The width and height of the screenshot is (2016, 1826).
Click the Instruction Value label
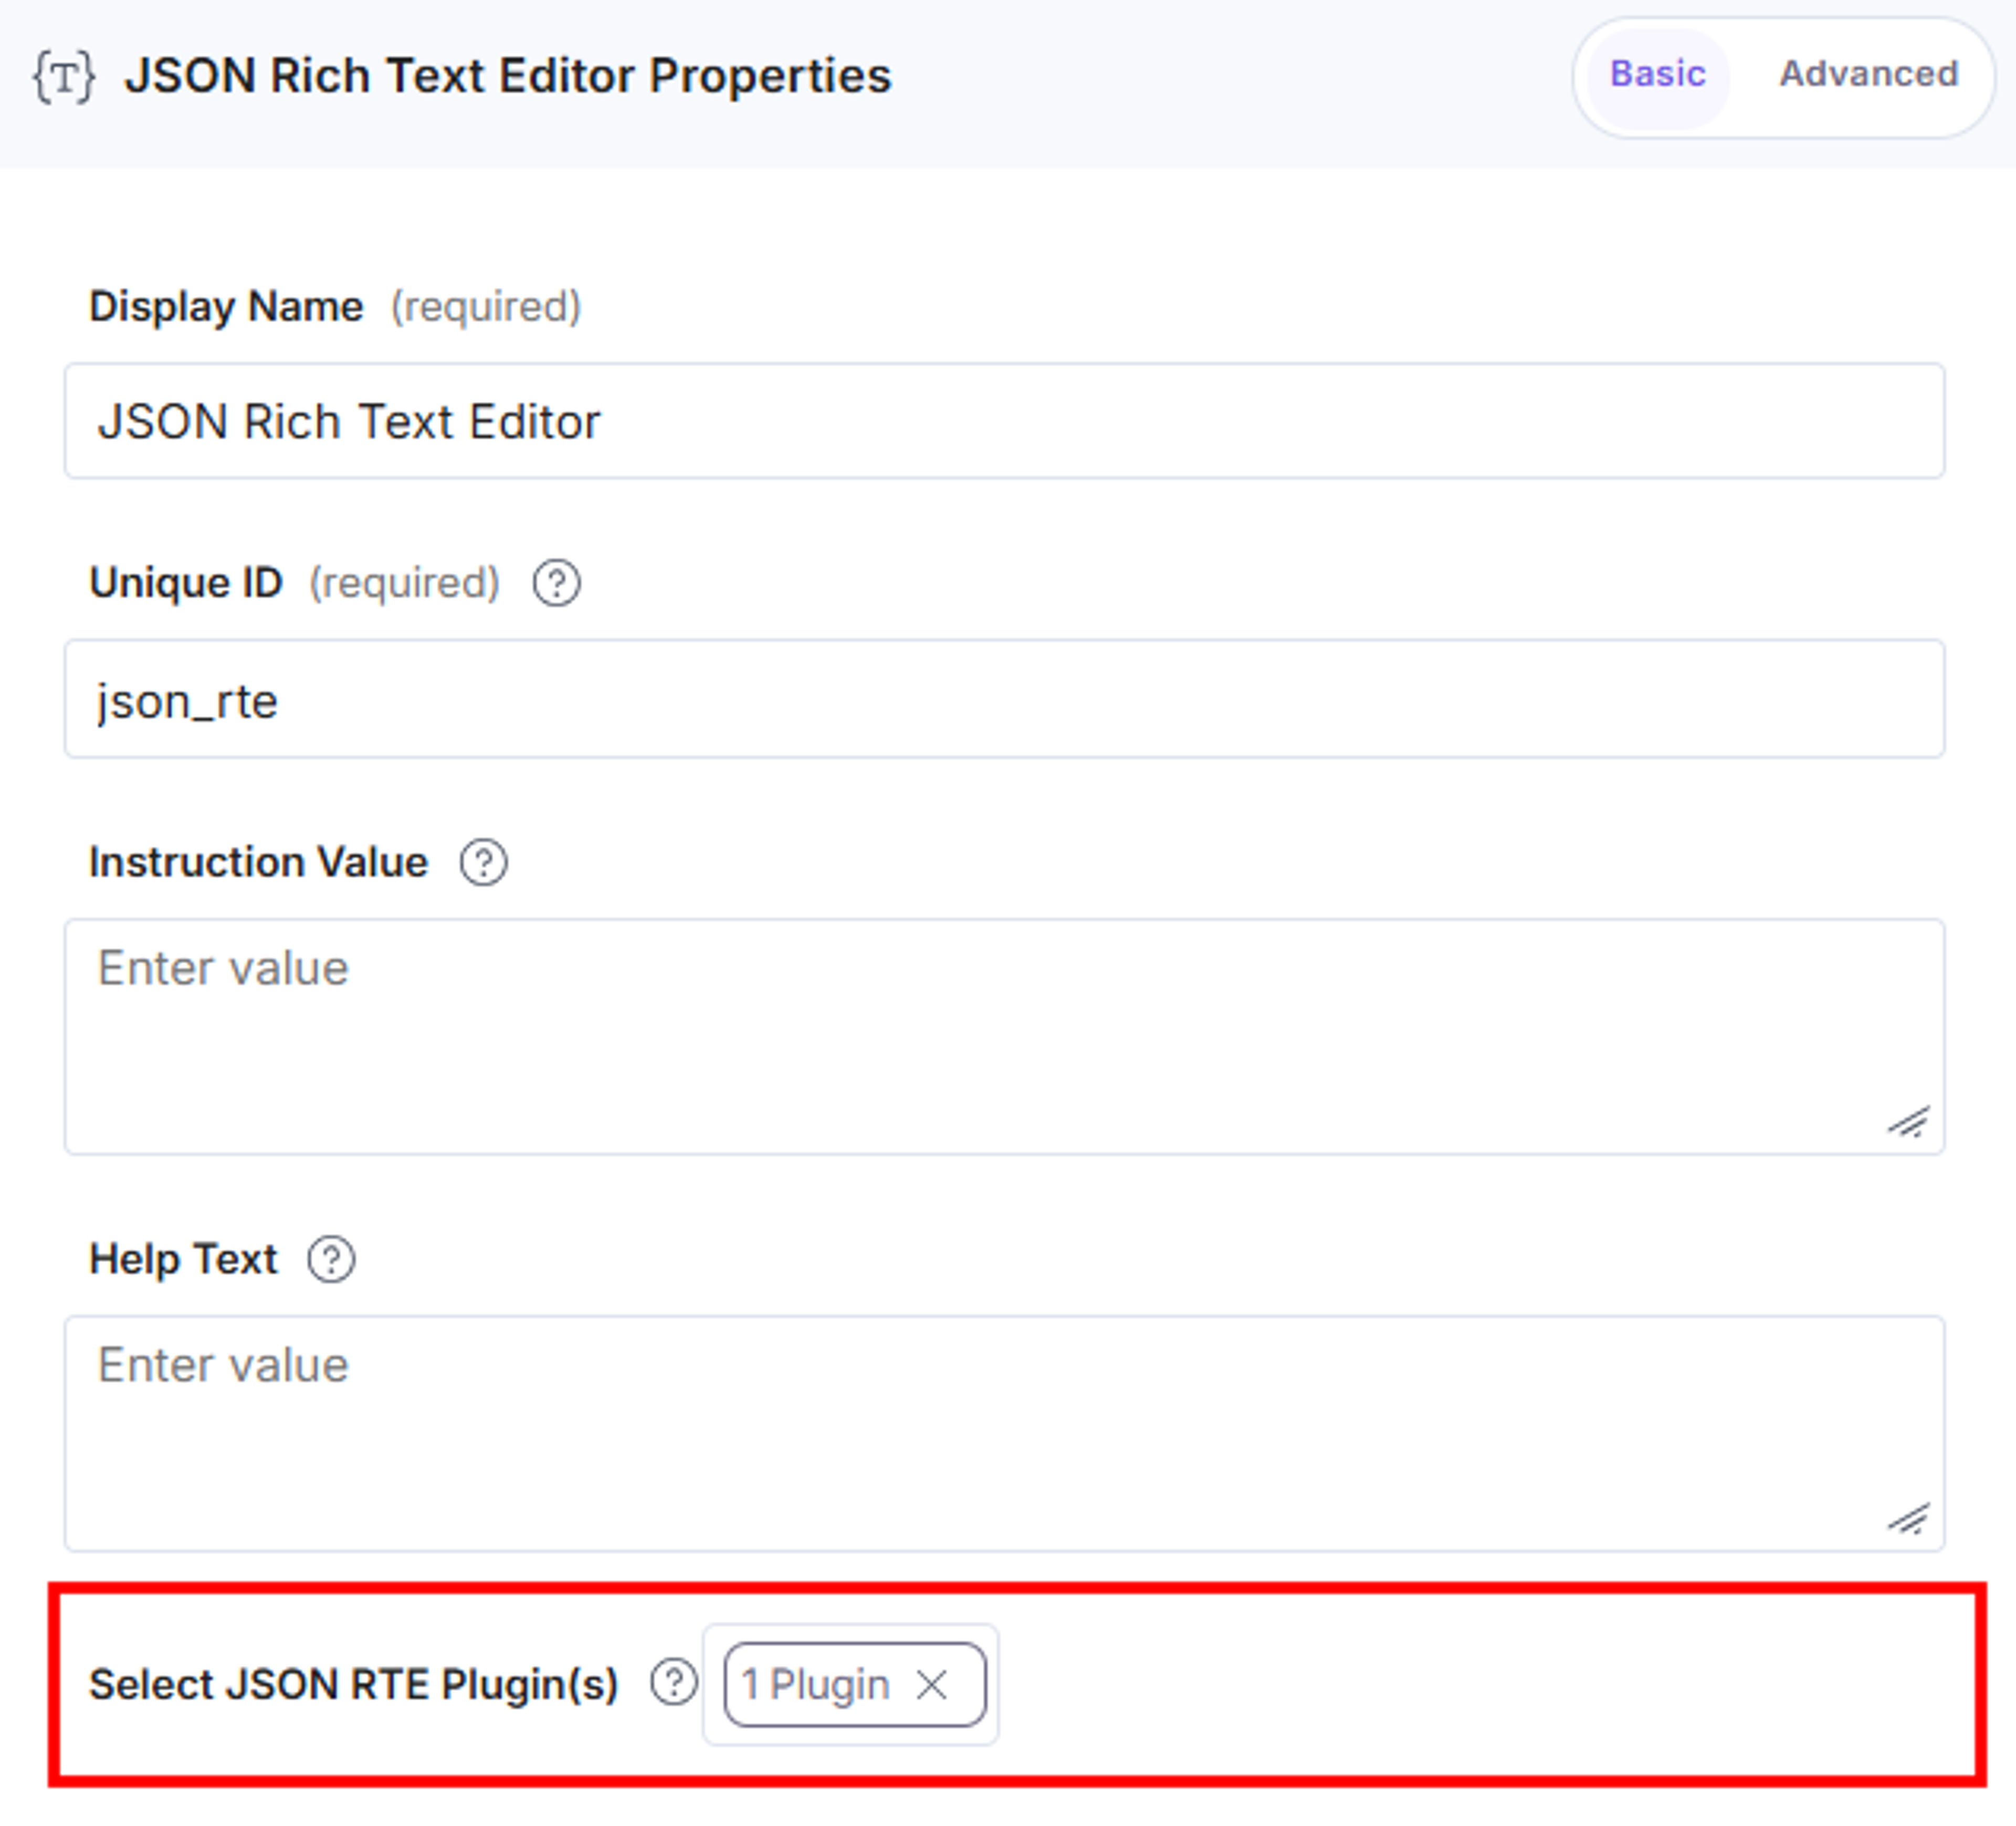point(258,861)
